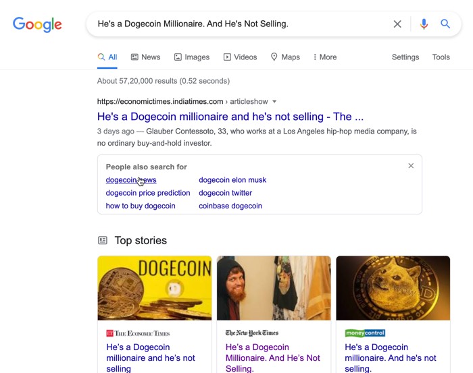This screenshot has height=373, width=473.
Task: Submit search with magnifying glass icon
Action: (x=445, y=24)
